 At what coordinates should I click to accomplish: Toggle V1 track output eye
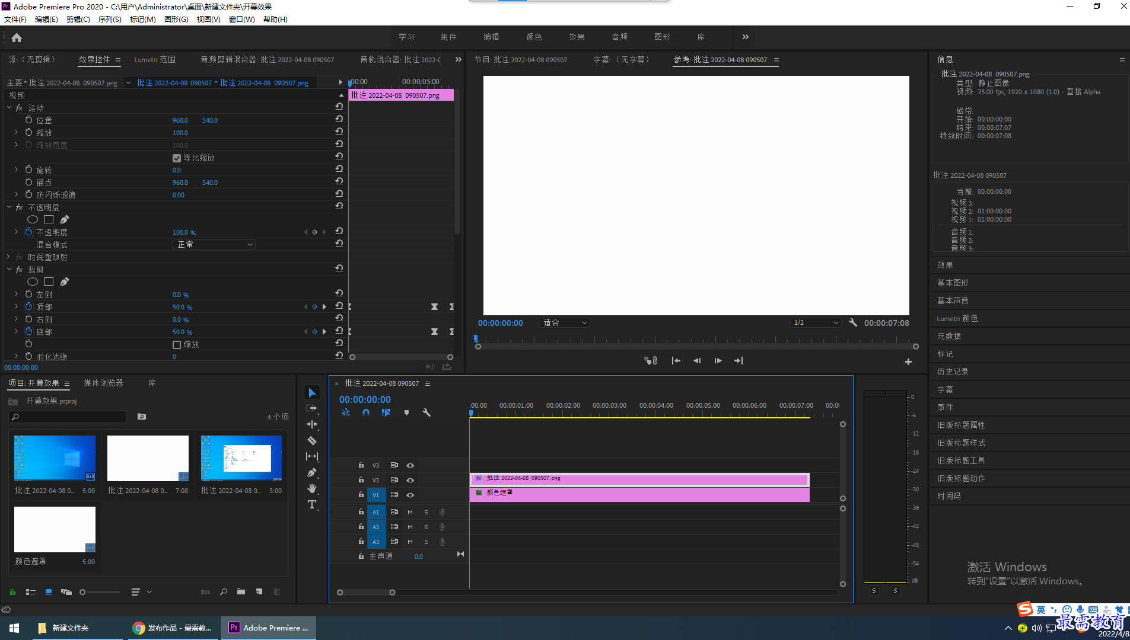point(410,495)
